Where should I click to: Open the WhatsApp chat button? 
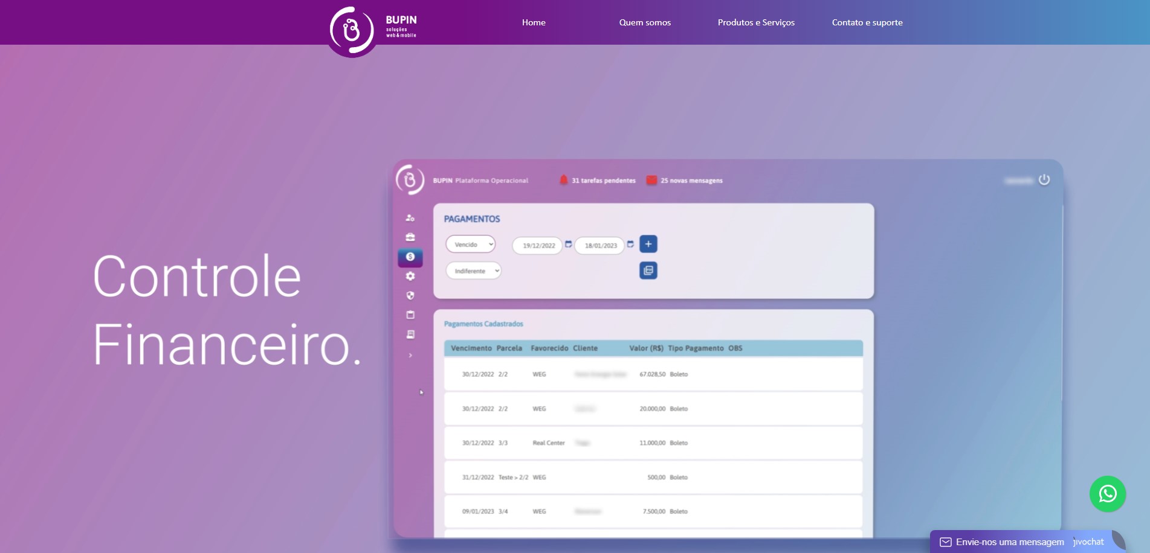coord(1107,494)
